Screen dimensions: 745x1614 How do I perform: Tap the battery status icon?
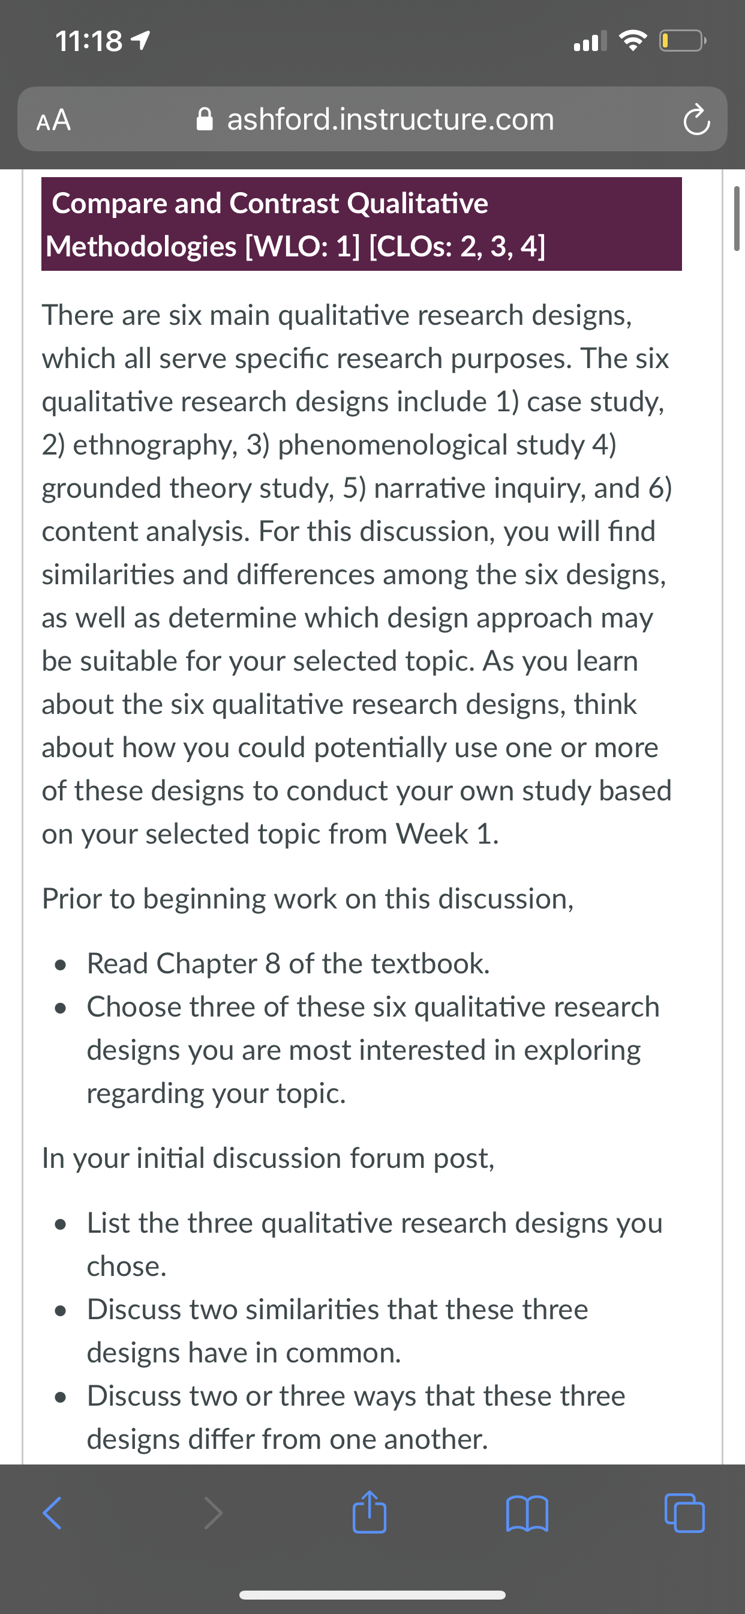point(683,41)
